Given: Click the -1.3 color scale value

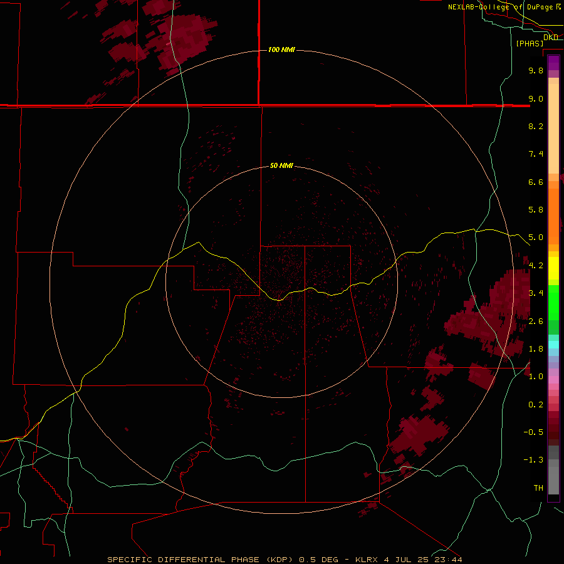Looking at the screenshot, I should (533, 460).
